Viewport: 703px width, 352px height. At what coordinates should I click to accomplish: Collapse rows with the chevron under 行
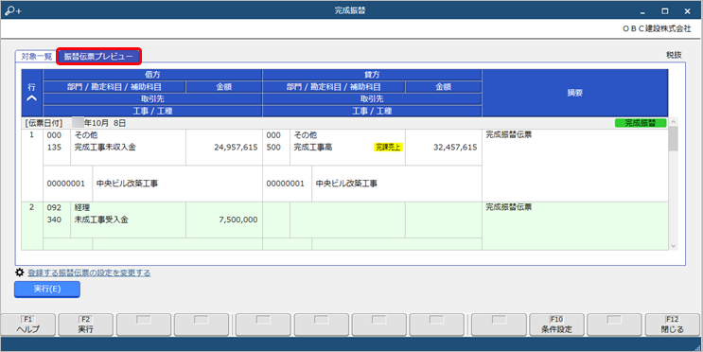tap(31, 98)
